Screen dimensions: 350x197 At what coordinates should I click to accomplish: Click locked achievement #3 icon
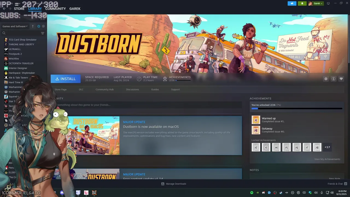tap(266, 147)
